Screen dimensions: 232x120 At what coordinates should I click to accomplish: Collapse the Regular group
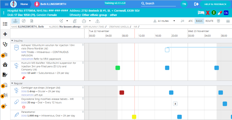point(12,83)
